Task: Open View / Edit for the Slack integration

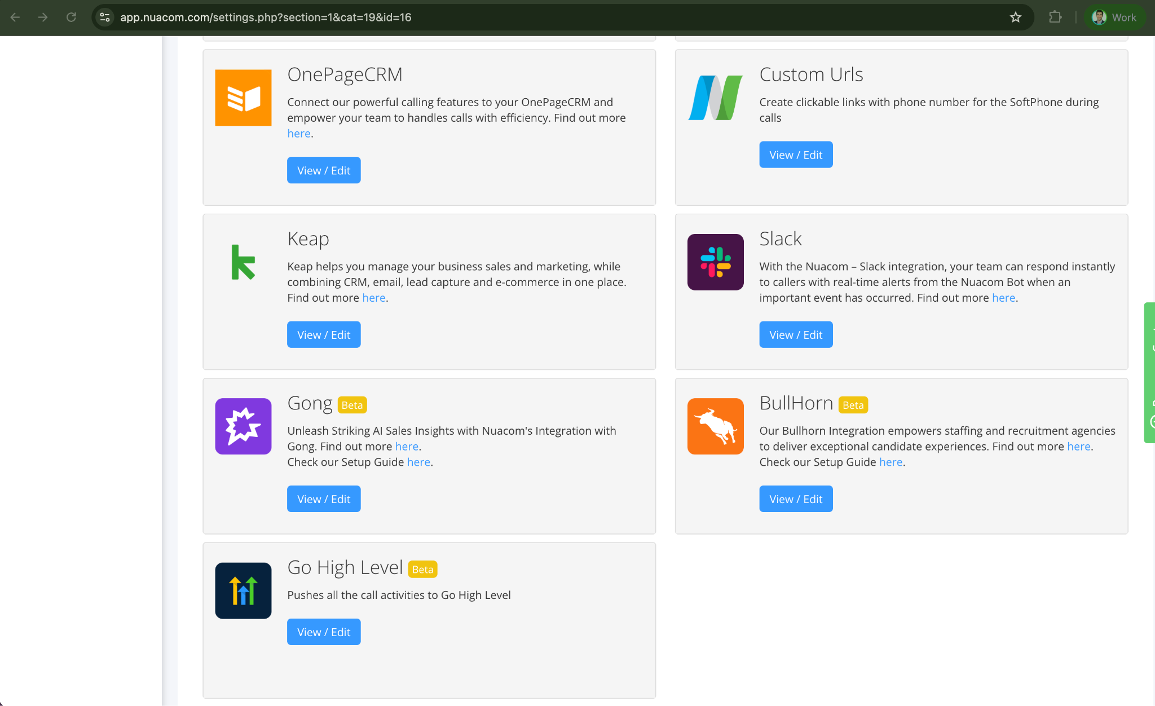Action: [796, 334]
